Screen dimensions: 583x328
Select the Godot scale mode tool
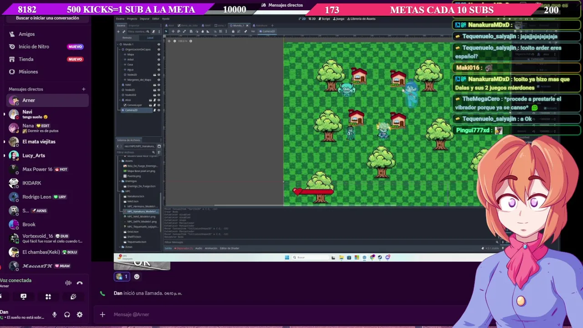pyautogui.click(x=184, y=31)
